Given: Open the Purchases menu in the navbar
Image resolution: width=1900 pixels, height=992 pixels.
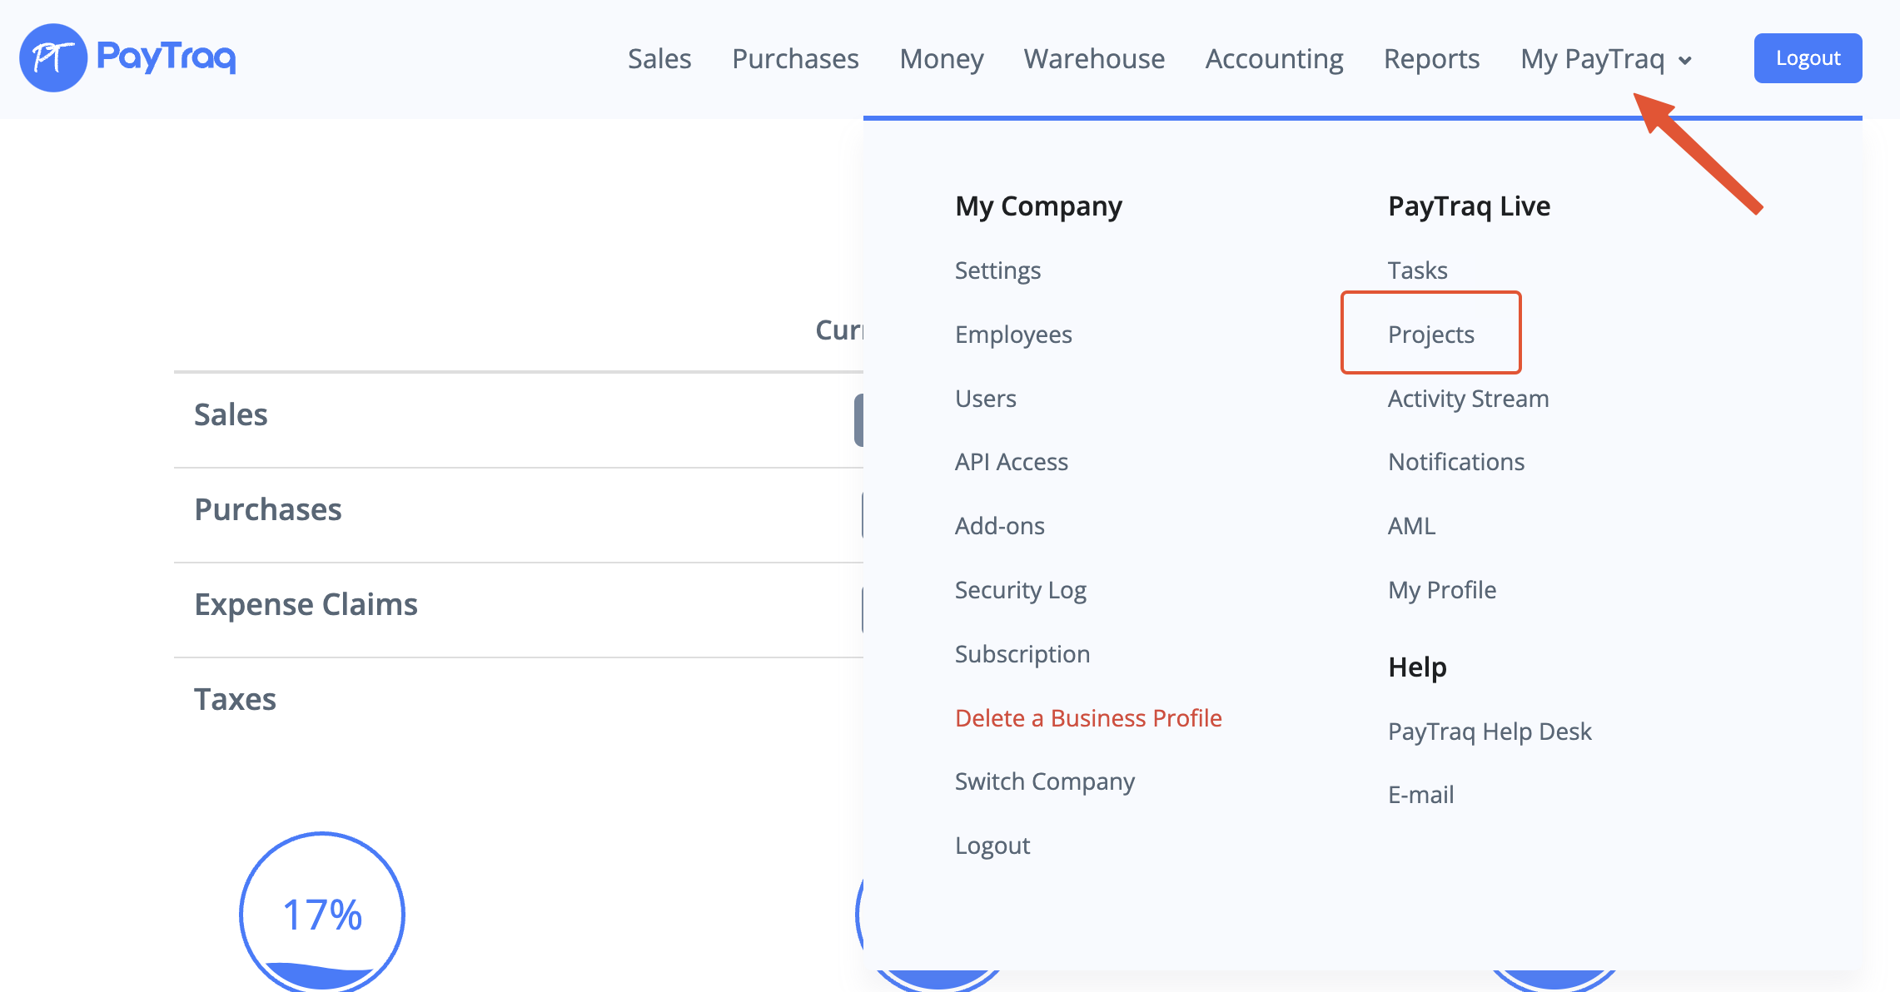Looking at the screenshot, I should pos(794,59).
